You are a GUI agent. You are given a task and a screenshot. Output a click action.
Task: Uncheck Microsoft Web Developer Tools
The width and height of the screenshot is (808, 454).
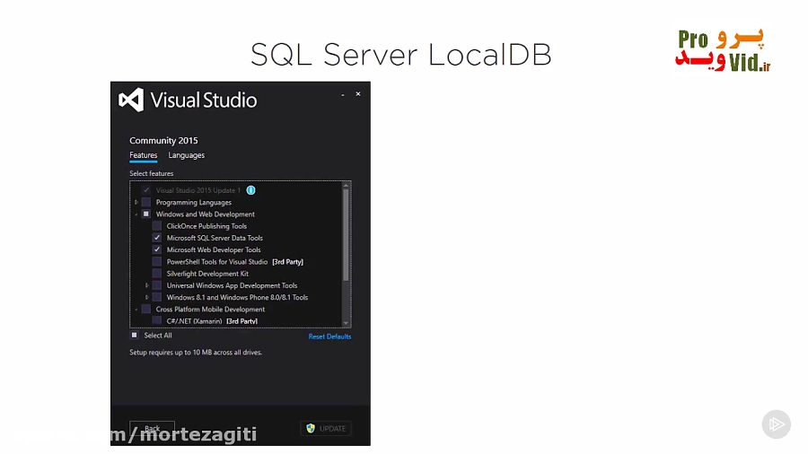157,249
